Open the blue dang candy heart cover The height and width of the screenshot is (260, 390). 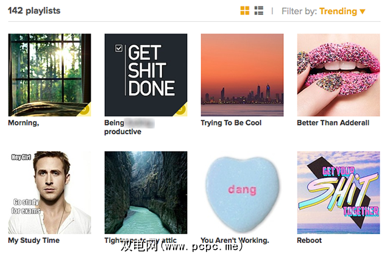(x=242, y=192)
